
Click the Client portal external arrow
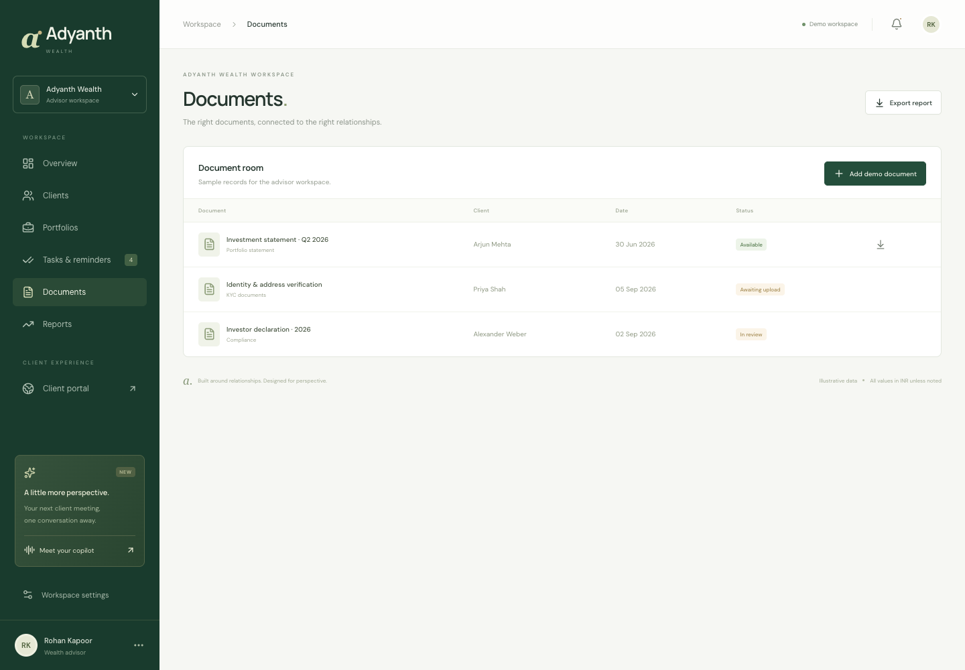[133, 389]
